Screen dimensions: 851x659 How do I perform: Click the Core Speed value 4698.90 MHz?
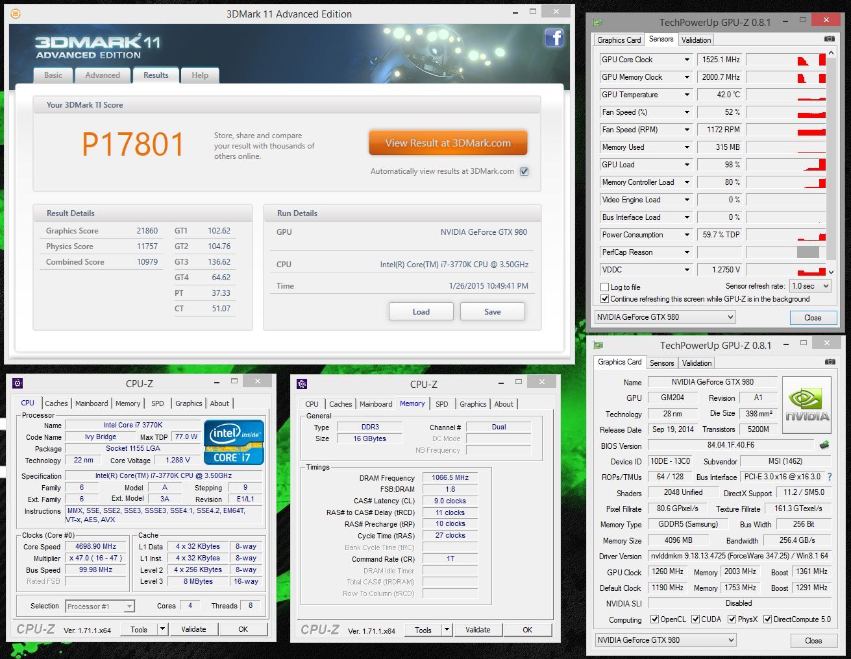coord(96,547)
